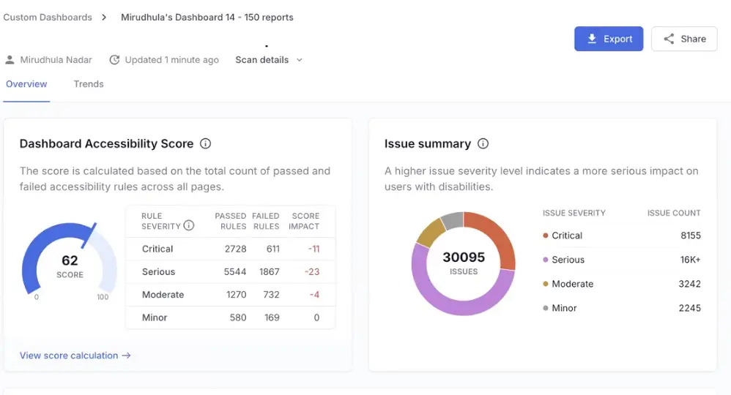Image resolution: width=731 pixels, height=395 pixels.
Task: Open the View score calculation link
Action: coord(75,355)
